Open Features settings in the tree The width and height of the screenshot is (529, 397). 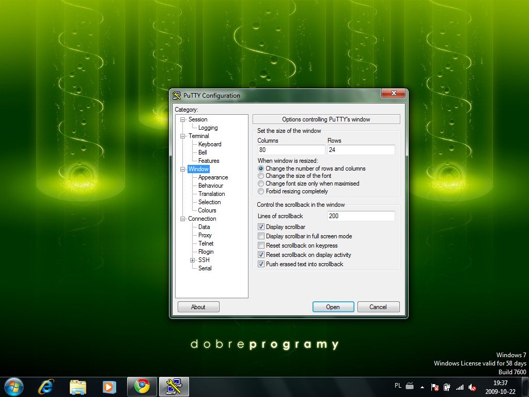coord(209,161)
